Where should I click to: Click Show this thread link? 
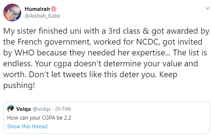(27, 126)
